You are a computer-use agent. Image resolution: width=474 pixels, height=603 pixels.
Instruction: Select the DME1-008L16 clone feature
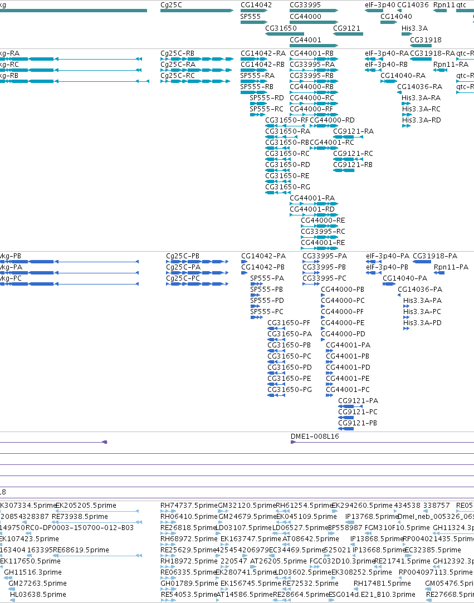coord(382,442)
